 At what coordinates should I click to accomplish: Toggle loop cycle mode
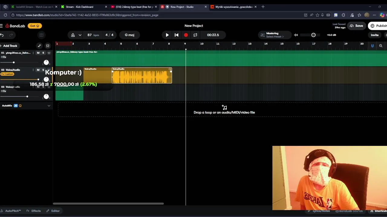pos(195,35)
